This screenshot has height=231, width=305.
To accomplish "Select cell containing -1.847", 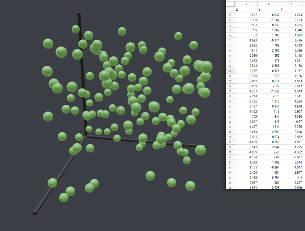I will click(x=291, y=167).
